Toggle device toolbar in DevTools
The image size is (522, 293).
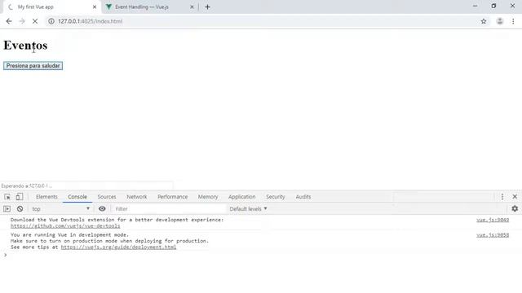pyautogui.click(x=20, y=197)
